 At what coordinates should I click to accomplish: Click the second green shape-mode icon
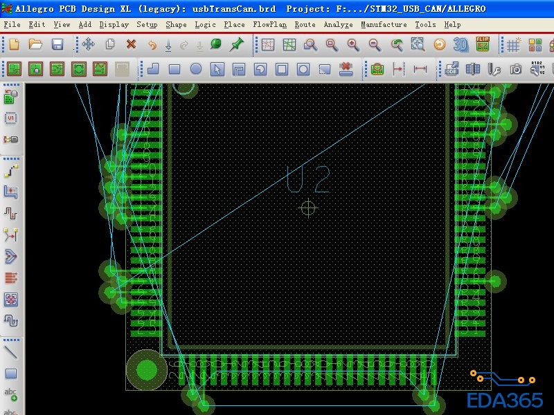coord(36,68)
